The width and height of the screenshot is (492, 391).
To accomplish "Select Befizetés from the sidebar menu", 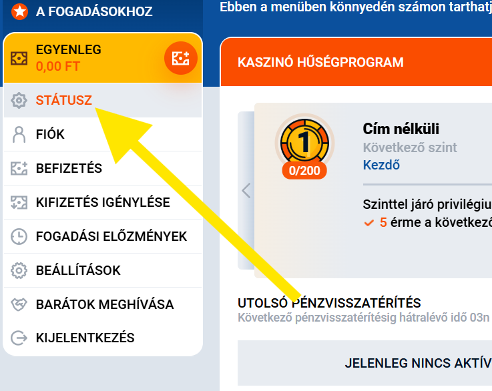I will point(69,169).
